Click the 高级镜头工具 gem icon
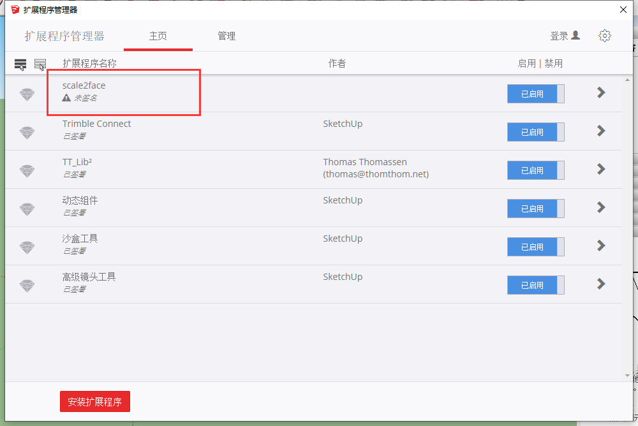Viewport: 638px width, 426px height. tap(27, 286)
